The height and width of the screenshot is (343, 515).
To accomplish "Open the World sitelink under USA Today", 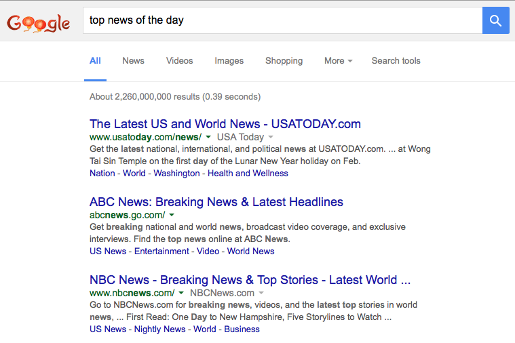I will point(134,174).
